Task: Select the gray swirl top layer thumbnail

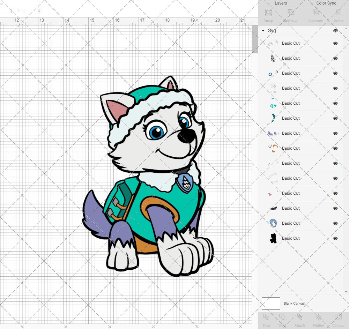Action: coord(273,43)
